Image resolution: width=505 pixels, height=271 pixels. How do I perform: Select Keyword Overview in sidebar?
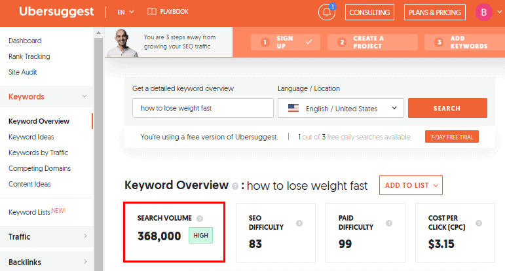point(39,121)
